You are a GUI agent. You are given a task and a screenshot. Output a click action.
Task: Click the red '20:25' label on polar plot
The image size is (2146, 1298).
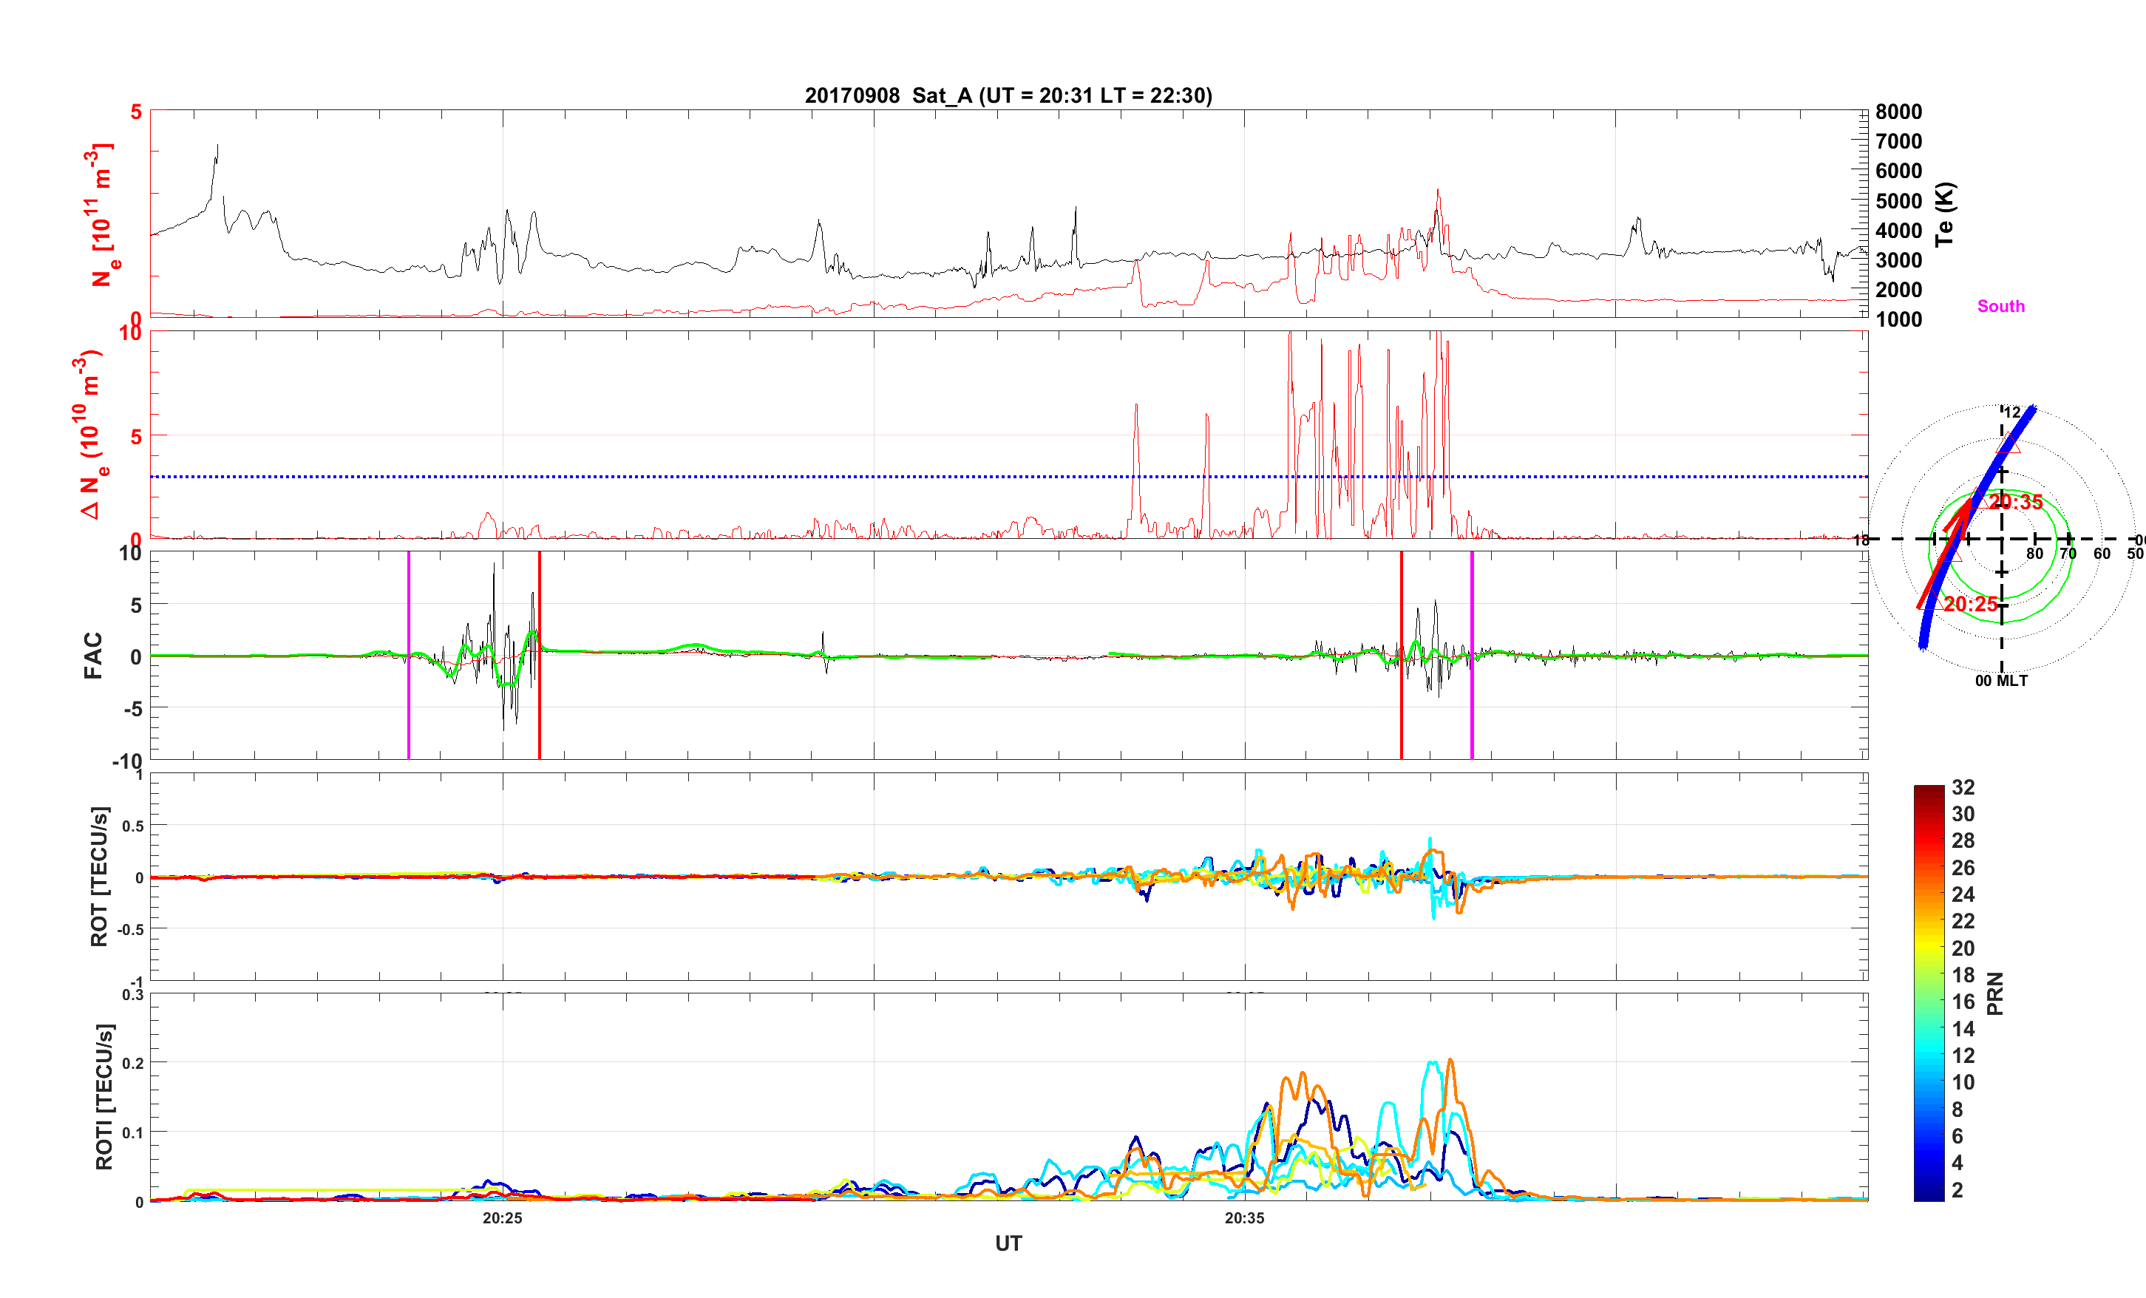(x=1970, y=604)
